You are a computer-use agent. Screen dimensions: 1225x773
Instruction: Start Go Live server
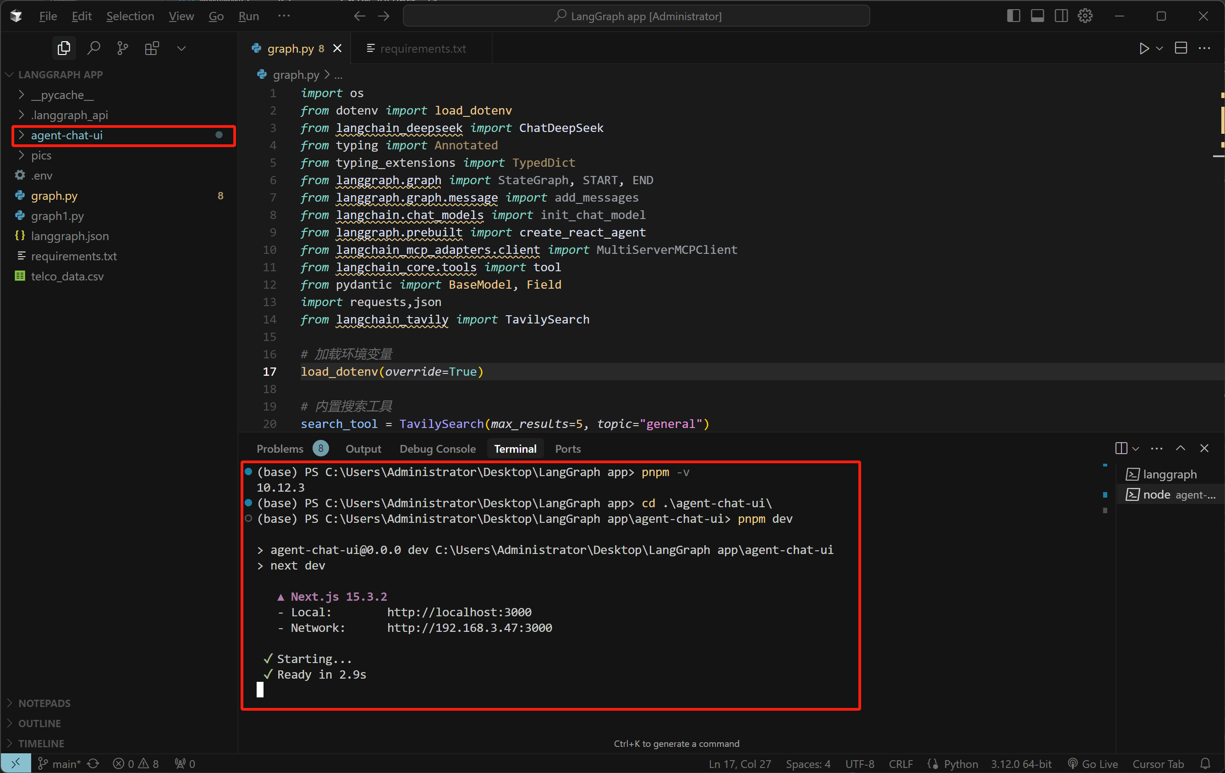[1092, 764]
